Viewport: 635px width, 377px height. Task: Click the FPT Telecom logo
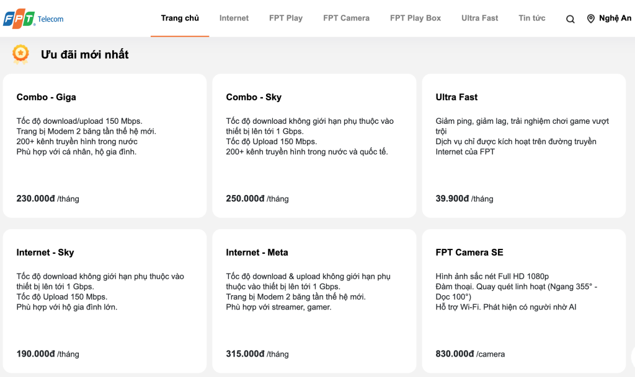33,19
